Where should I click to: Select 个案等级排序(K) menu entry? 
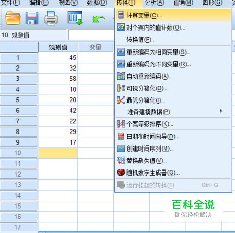173,124
